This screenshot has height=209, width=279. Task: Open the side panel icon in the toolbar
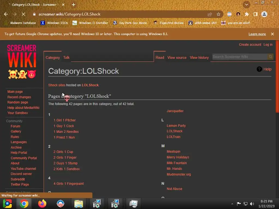point(256,14)
